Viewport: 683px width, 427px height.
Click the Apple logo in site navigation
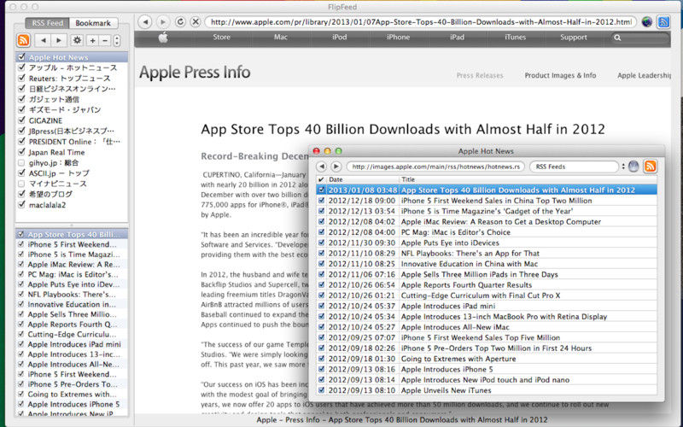click(x=163, y=38)
